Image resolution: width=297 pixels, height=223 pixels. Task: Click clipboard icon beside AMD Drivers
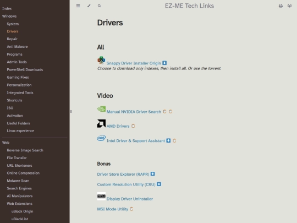pos(133,126)
